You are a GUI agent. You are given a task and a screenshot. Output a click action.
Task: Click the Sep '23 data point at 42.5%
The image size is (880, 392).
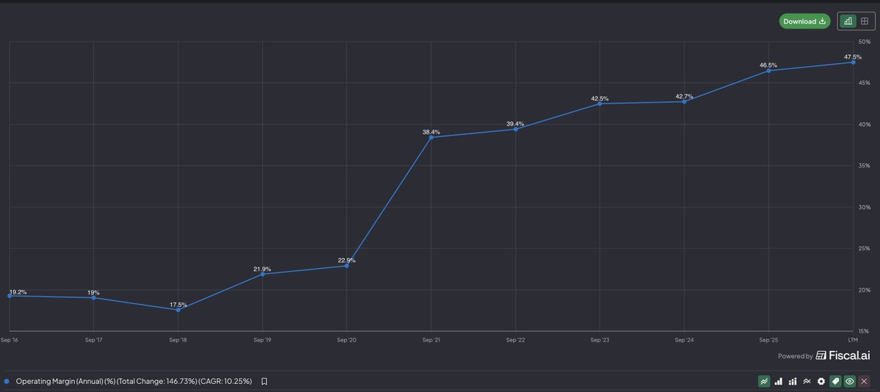(x=600, y=103)
